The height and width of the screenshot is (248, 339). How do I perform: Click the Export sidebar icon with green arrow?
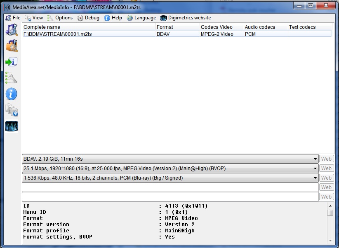click(x=12, y=62)
